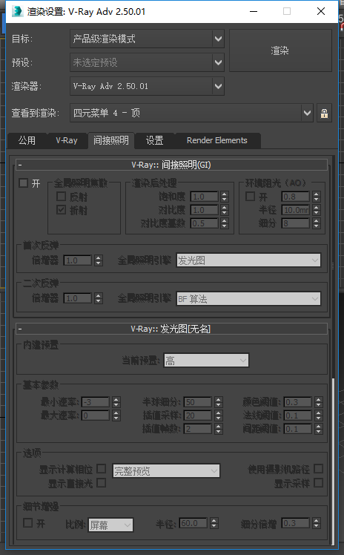Click the 饱和度 spinner arrows
344x555 pixels.
[224, 197]
